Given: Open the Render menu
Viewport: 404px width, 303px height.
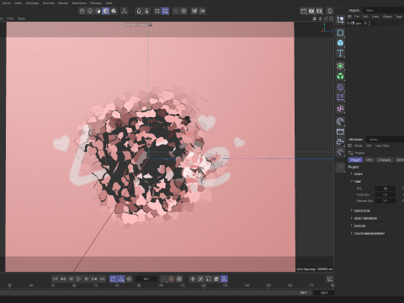Looking at the screenshot, I should (x=63, y=3).
